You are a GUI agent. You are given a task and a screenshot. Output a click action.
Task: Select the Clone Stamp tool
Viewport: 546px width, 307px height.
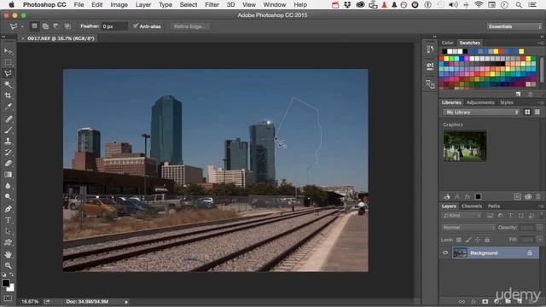click(8, 142)
